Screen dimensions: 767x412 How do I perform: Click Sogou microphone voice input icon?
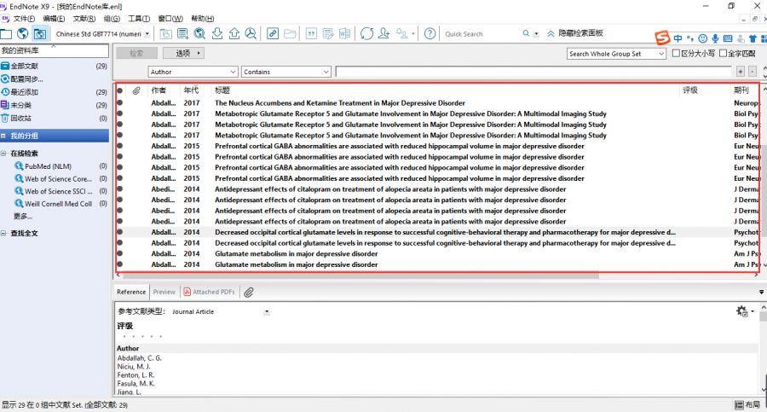(x=715, y=38)
